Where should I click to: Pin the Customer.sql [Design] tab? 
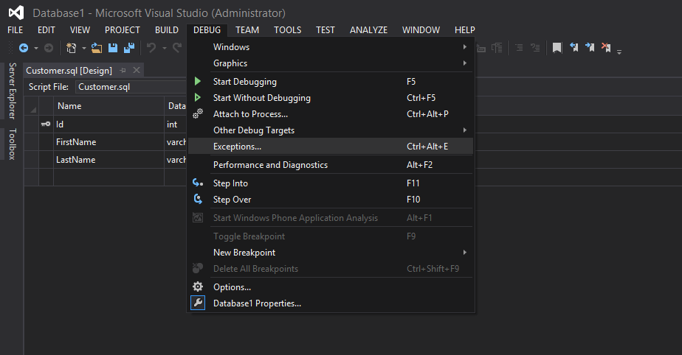coord(123,70)
